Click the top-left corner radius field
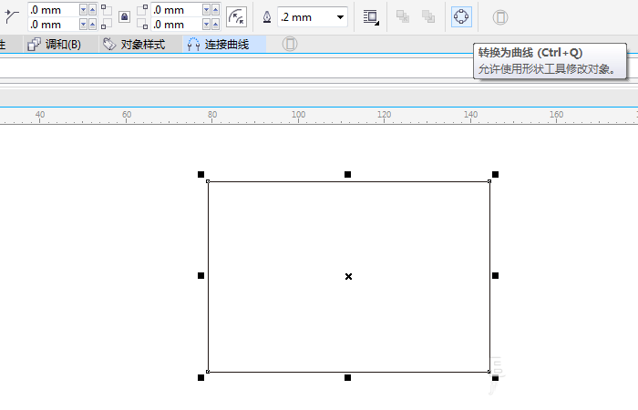The image size is (638, 410). click(x=52, y=9)
